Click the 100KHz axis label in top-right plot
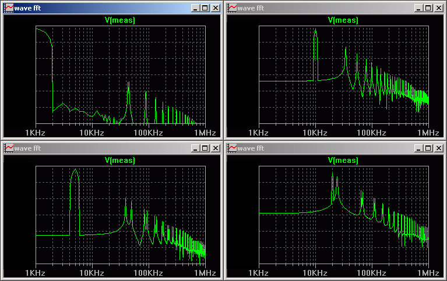The image size is (447, 281). [x=371, y=133]
